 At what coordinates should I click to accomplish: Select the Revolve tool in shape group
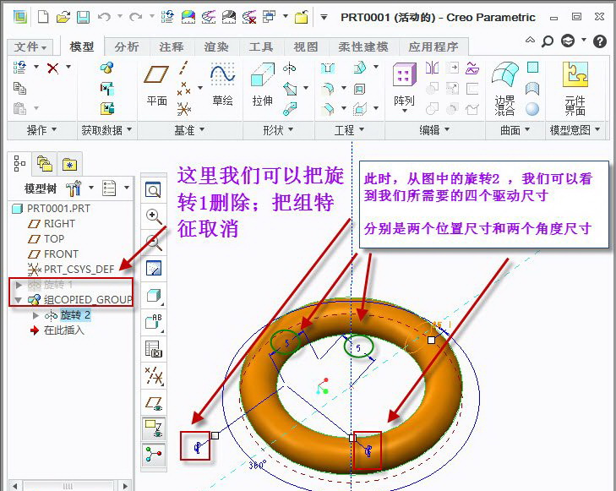pyautogui.click(x=290, y=68)
